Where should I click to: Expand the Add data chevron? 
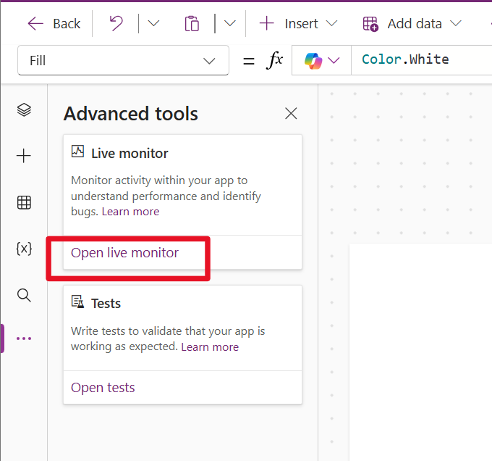tap(456, 23)
